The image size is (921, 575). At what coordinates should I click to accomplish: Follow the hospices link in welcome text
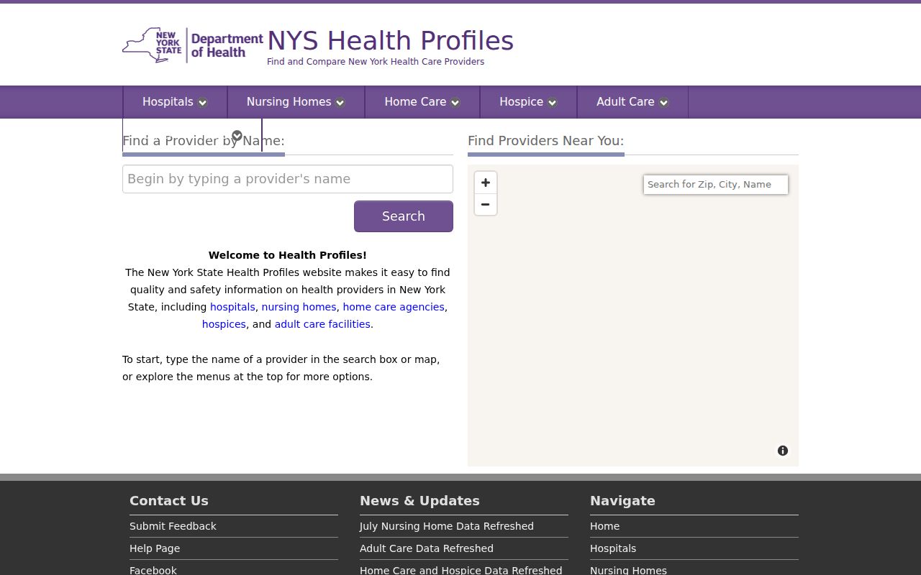224,324
